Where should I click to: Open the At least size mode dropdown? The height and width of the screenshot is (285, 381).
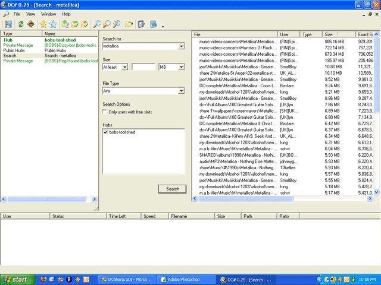pos(124,67)
